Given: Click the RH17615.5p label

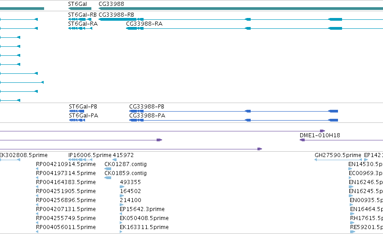Looking at the screenshot, I should pyautogui.click(x=367, y=218).
